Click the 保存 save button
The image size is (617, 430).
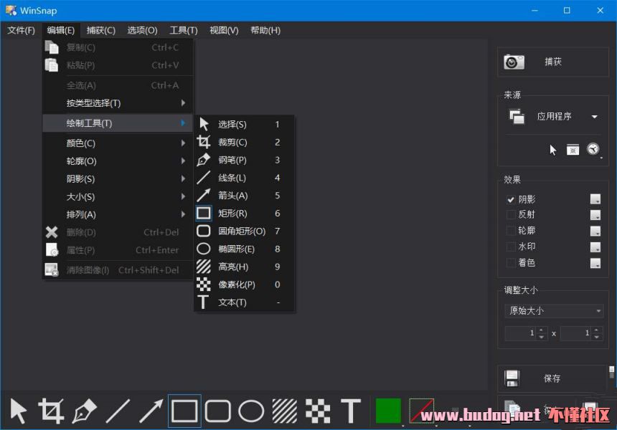pyautogui.click(x=552, y=378)
